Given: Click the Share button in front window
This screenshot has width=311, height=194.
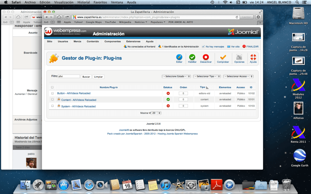Looking at the screenshot, I should (67, 17).
